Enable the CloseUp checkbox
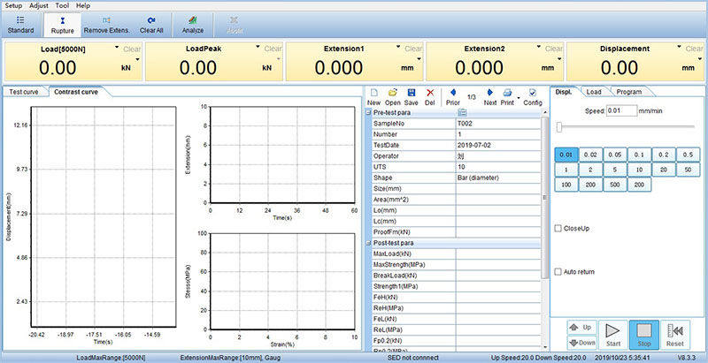This screenshot has height=363, width=708. tap(558, 228)
